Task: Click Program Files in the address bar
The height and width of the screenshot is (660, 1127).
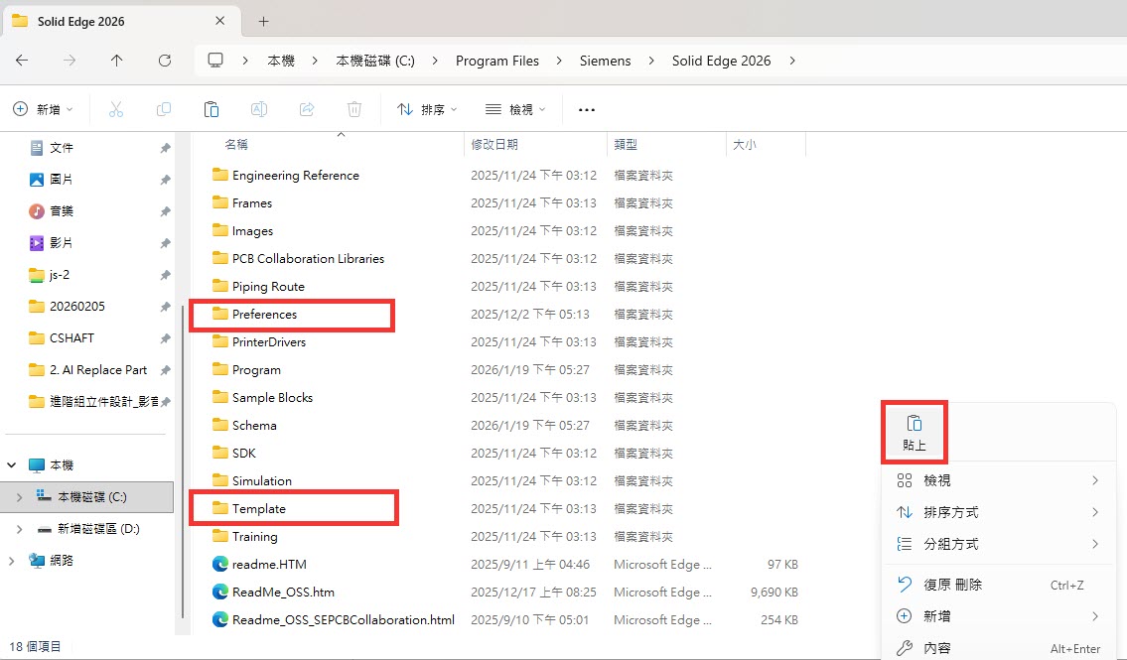Action: pos(496,61)
